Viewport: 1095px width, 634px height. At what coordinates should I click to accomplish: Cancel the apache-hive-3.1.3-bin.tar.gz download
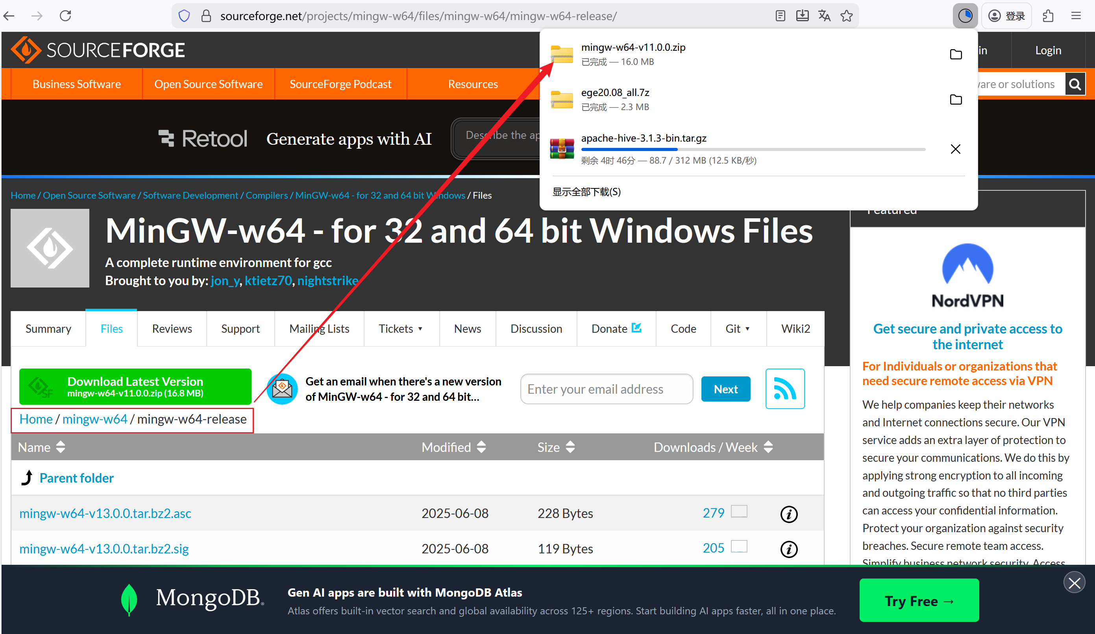click(x=955, y=149)
